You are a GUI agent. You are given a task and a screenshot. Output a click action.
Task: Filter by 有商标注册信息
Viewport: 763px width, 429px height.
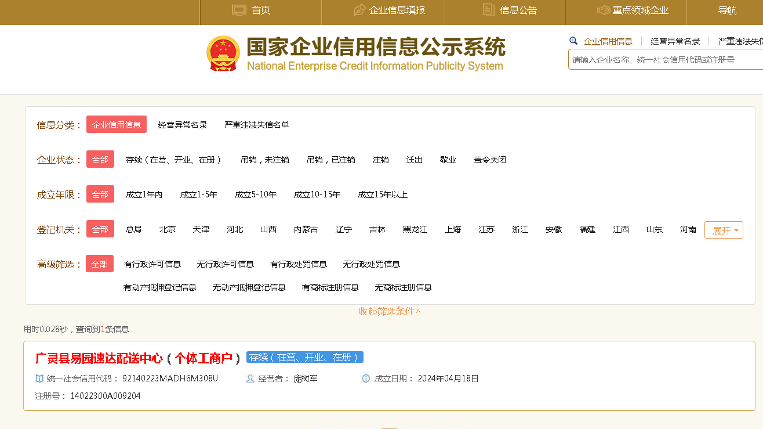coord(330,287)
